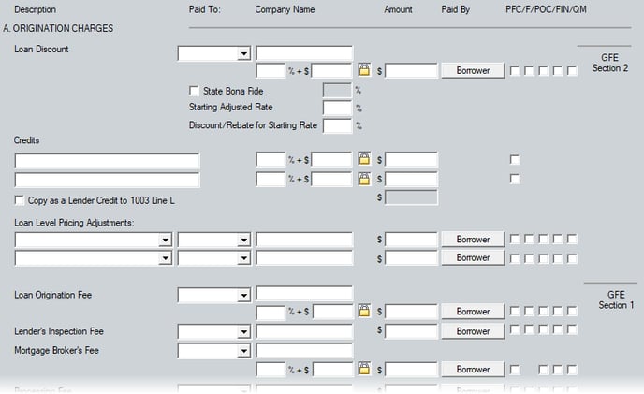Enable the State Bona Fide checkbox
This screenshot has width=644, height=394.
pyautogui.click(x=194, y=91)
